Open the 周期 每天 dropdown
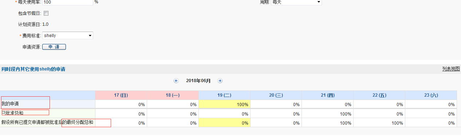461x137 pixels. 296,2
